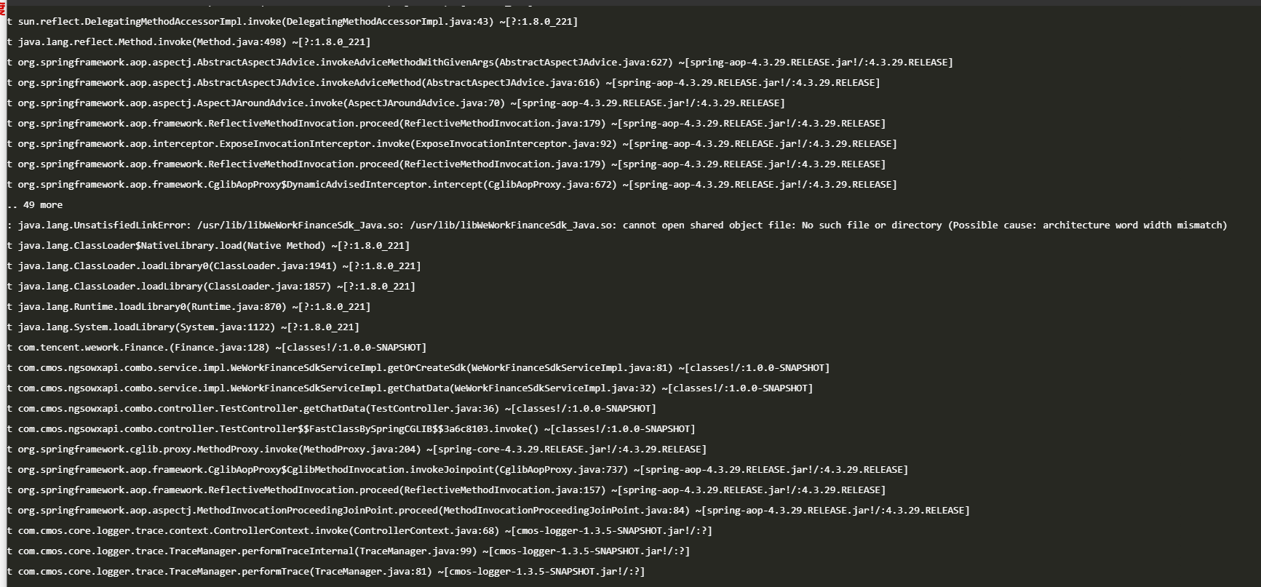Click the '49 more' collapsed trace line
The width and height of the screenshot is (1261, 587).
35,205
